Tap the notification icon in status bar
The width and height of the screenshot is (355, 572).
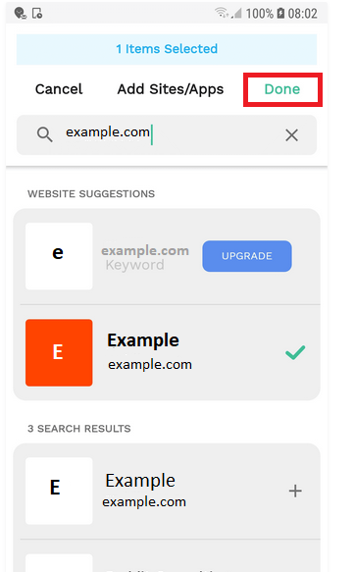click(20, 13)
